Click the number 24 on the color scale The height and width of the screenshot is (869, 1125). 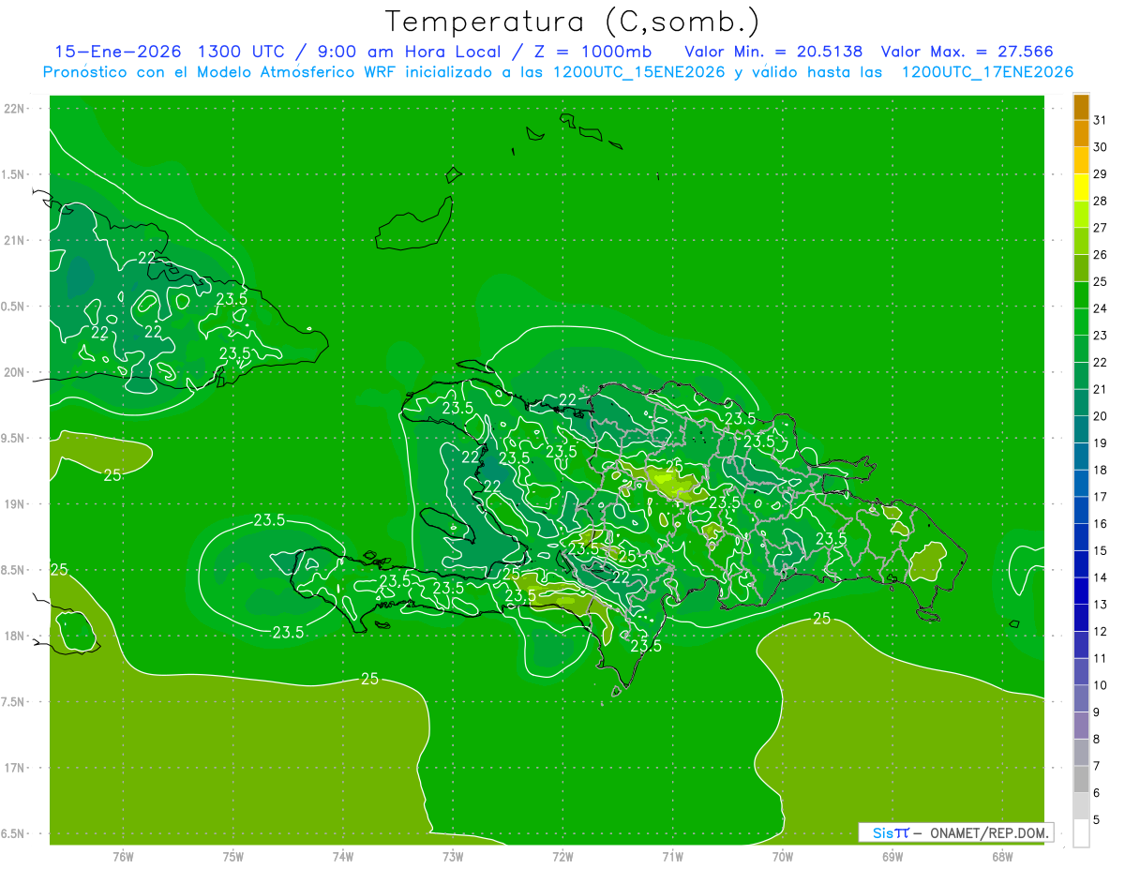point(1101,308)
